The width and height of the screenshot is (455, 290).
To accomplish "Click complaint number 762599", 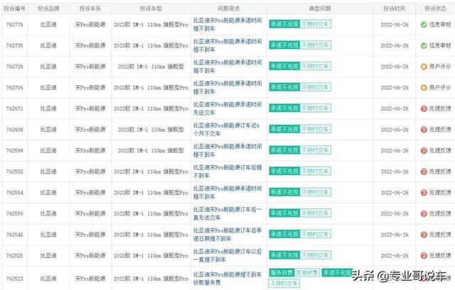I will [x=14, y=150].
